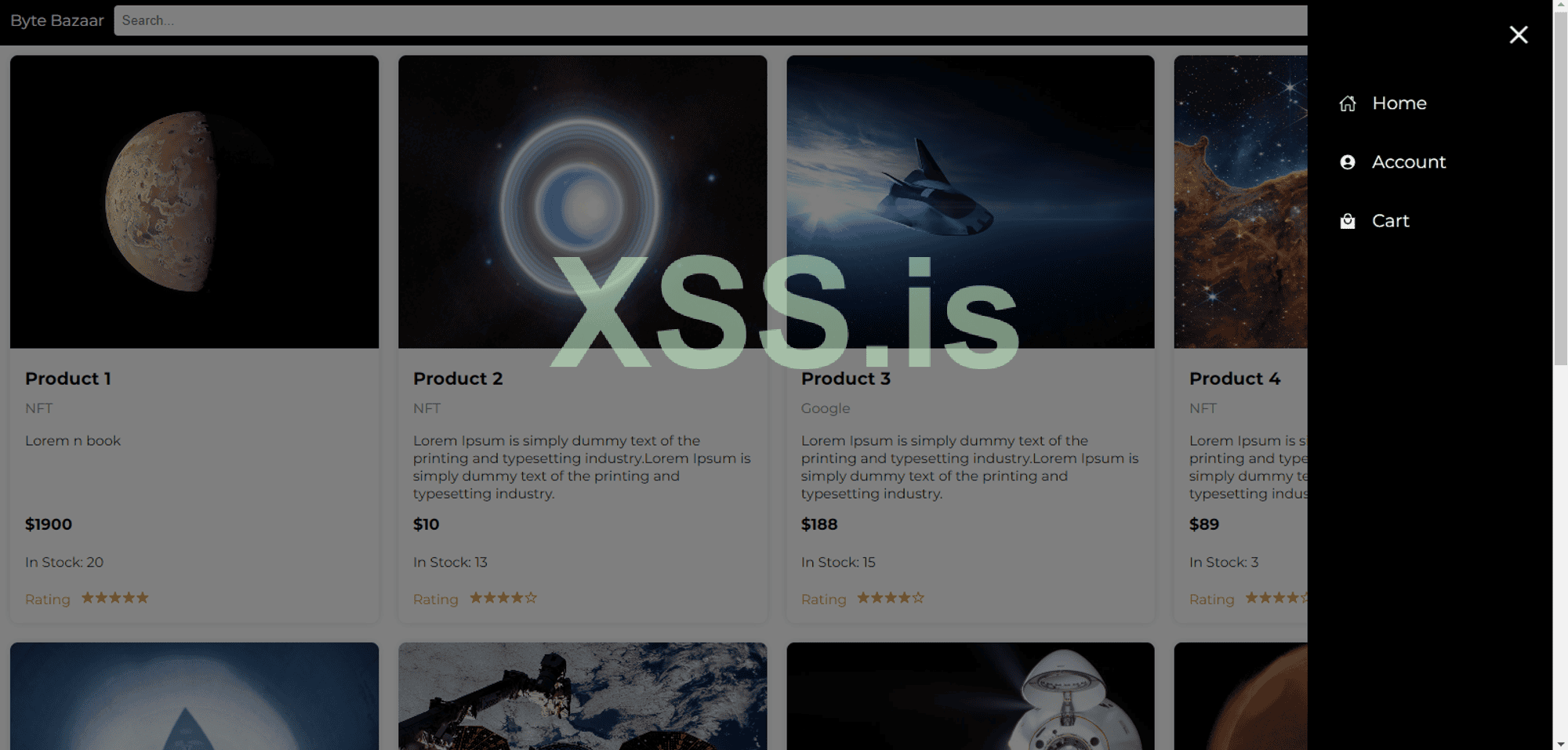Viewport: 1568px width, 750px height.
Task: Click the Cart shopping bag icon
Action: 1348,221
